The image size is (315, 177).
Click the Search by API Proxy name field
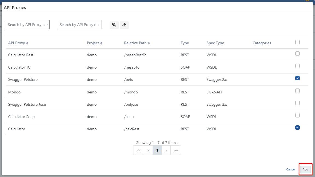pyautogui.click(x=28, y=25)
